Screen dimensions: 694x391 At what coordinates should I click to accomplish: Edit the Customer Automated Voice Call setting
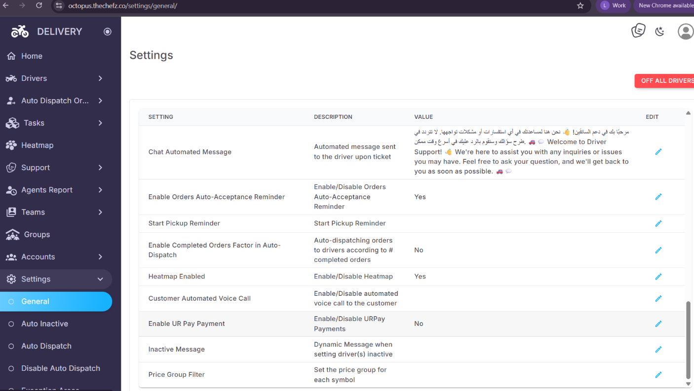coord(658,298)
